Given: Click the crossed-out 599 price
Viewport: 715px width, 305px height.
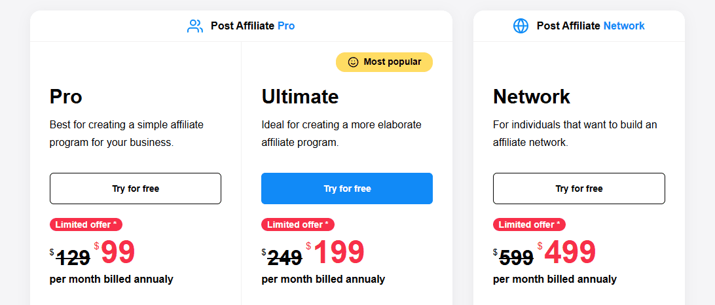Looking at the screenshot, I should [513, 258].
